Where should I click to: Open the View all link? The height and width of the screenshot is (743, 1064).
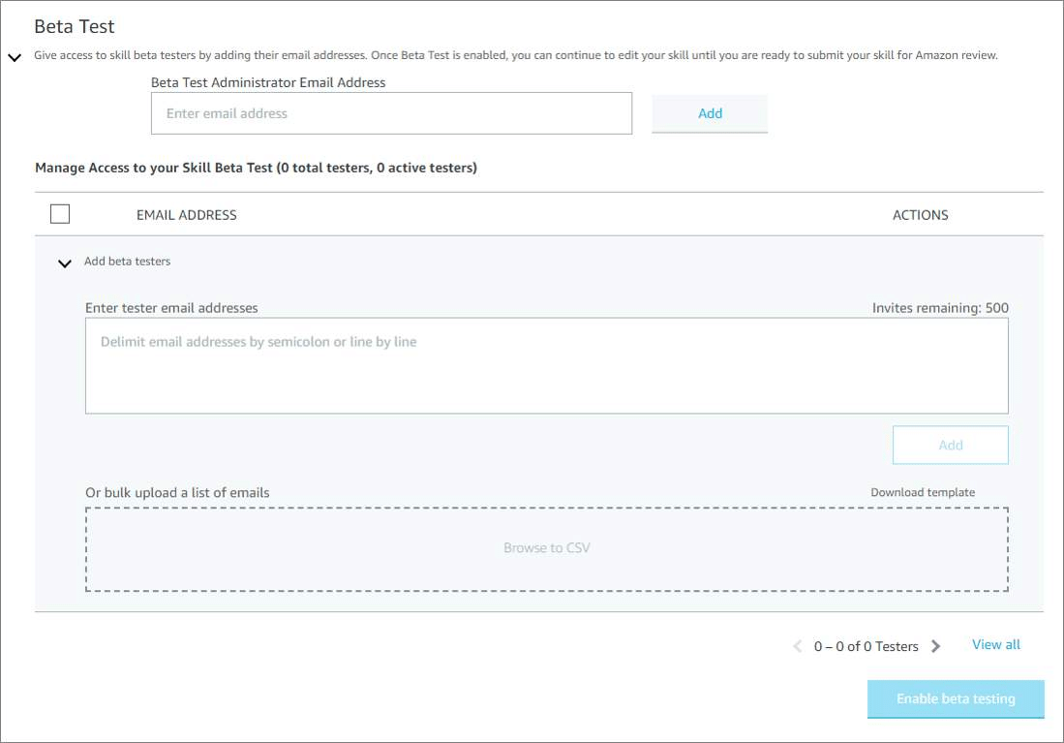[995, 644]
